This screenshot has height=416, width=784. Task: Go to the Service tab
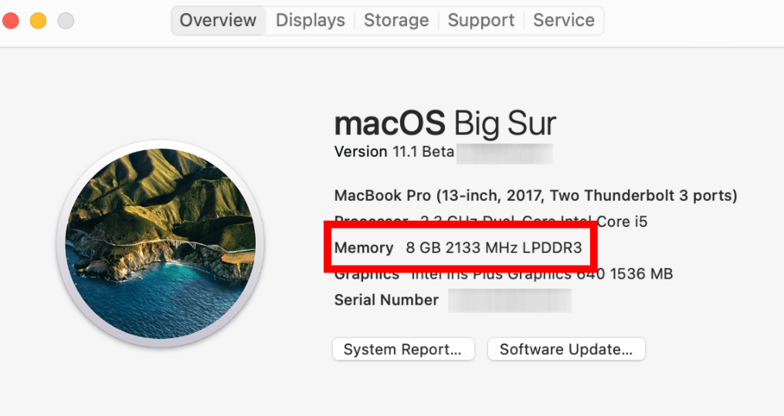click(x=563, y=20)
